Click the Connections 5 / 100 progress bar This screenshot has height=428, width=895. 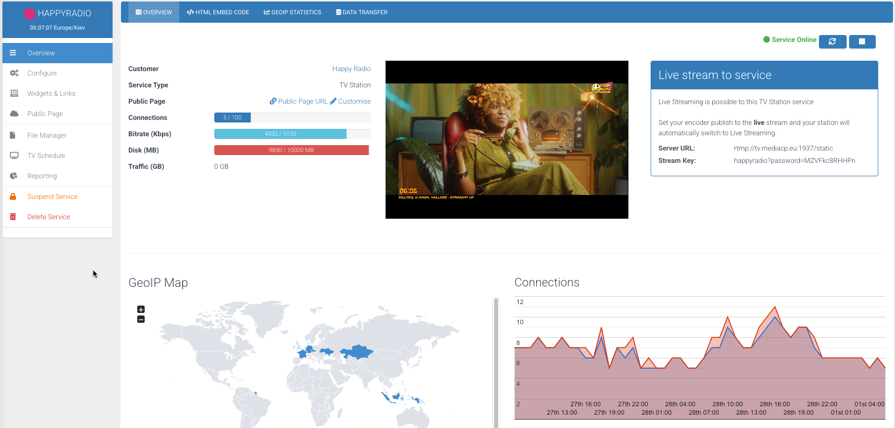(x=292, y=117)
